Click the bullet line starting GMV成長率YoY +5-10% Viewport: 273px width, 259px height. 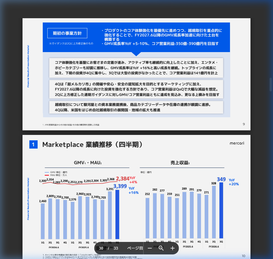coord(160,44)
